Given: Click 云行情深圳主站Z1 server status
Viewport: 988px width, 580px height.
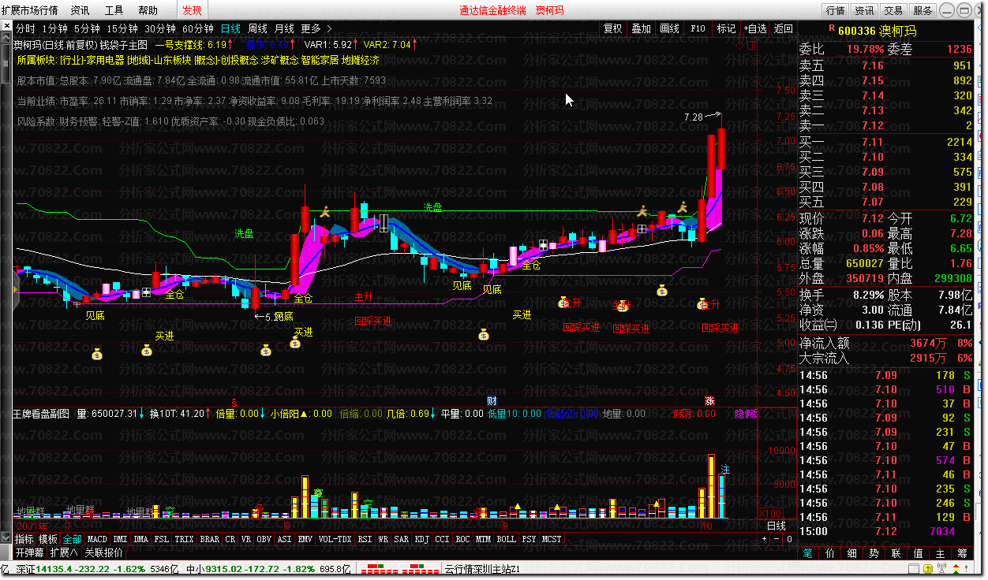Looking at the screenshot, I should click(x=483, y=569).
